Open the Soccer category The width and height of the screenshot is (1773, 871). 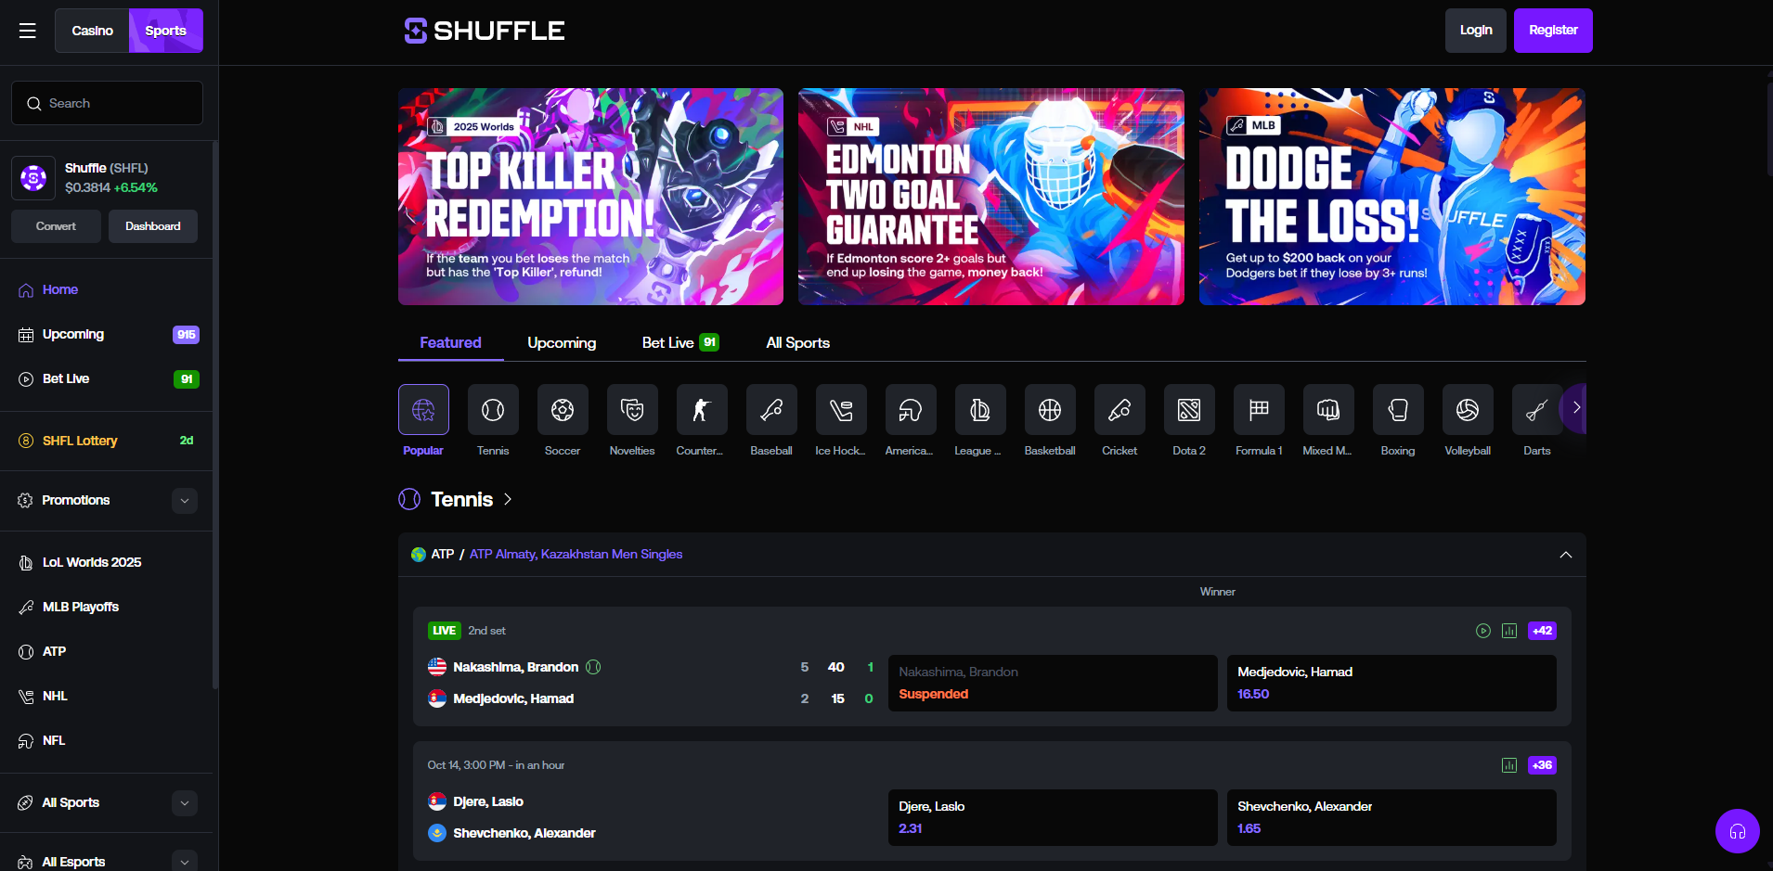(562, 409)
